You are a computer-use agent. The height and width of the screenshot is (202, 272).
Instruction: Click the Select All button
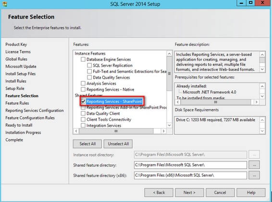click(x=87, y=144)
